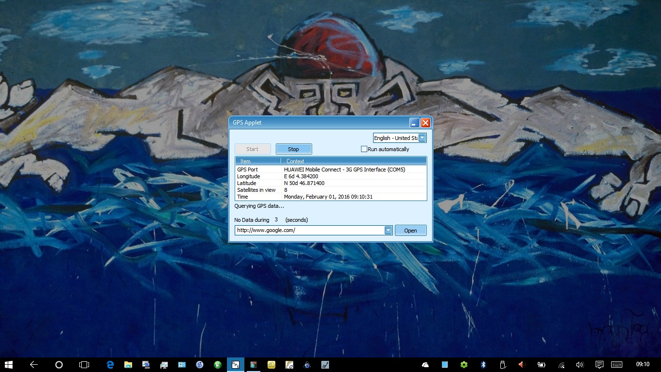The width and height of the screenshot is (661, 372).
Task: Click the GPS Applet taskbar icon
Action: pyautogui.click(x=236, y=365)
